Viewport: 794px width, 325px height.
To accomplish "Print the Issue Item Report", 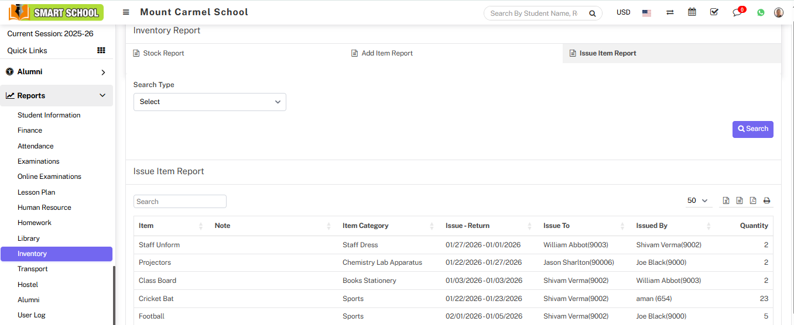I will click(x=766, y=200).
